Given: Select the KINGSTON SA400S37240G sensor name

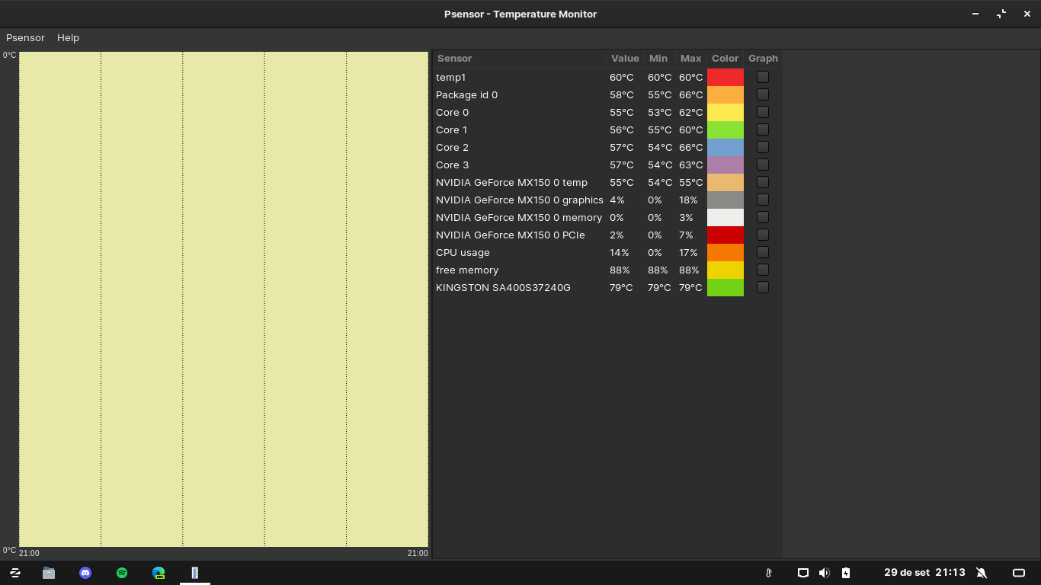Looking at the screenshot, I should pos(503,287).
